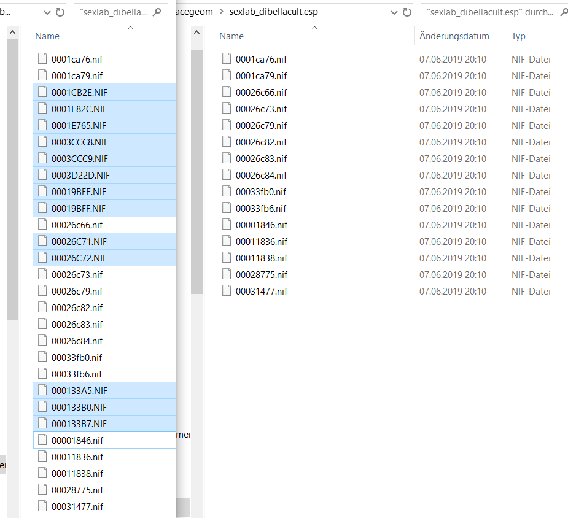568x518 pixels.
Task: Select 00026c82.nif in left window
Action: point(104,308)
